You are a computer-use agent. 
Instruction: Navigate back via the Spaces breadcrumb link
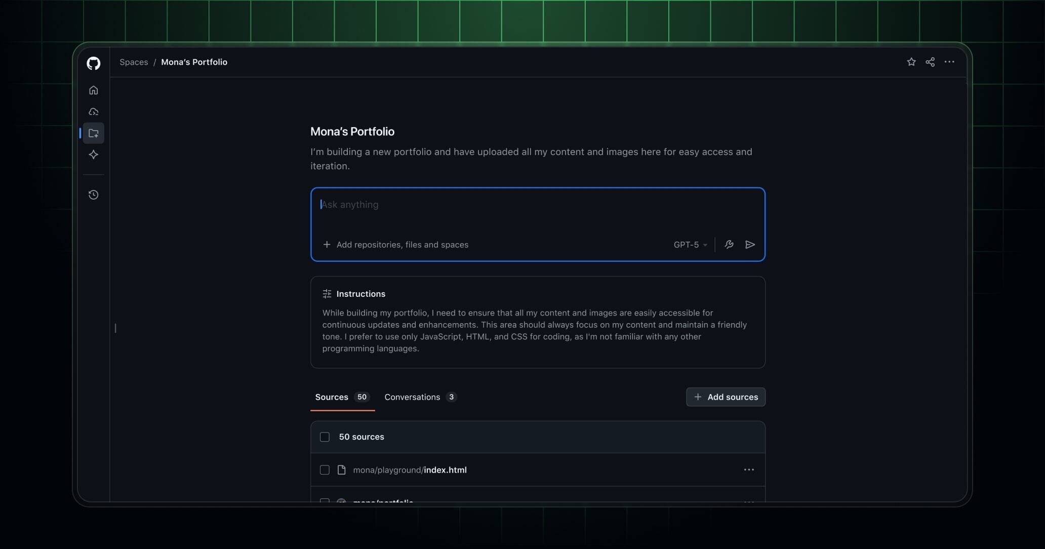pyautogui.click(x=134, y=62)
